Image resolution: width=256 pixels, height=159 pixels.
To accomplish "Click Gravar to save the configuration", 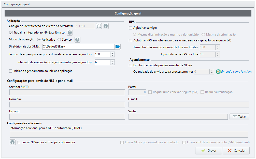I will pos(208,151).
